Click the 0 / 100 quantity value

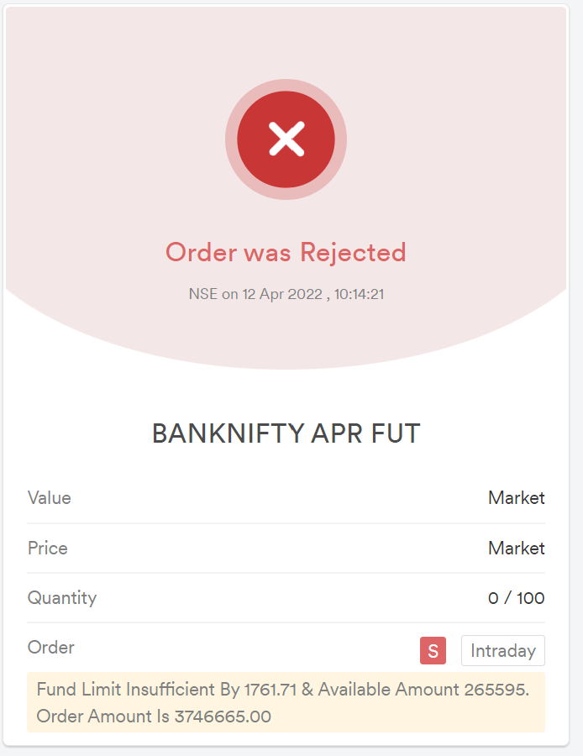tap(517, 598)
